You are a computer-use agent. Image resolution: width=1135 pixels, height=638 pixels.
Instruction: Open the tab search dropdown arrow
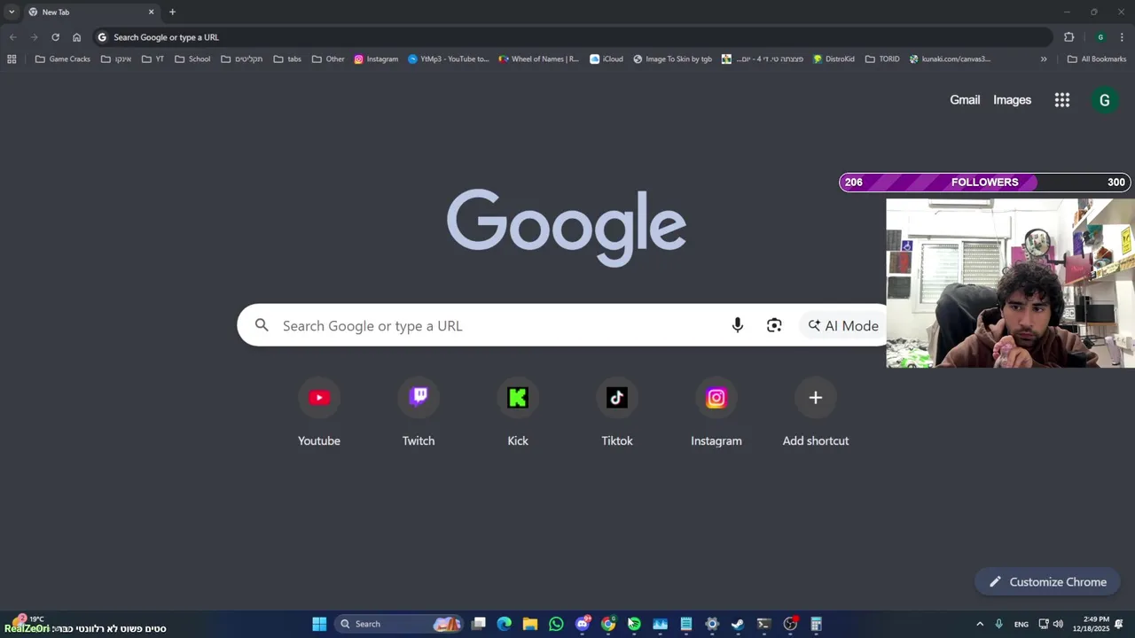click(x=12, y=12)
